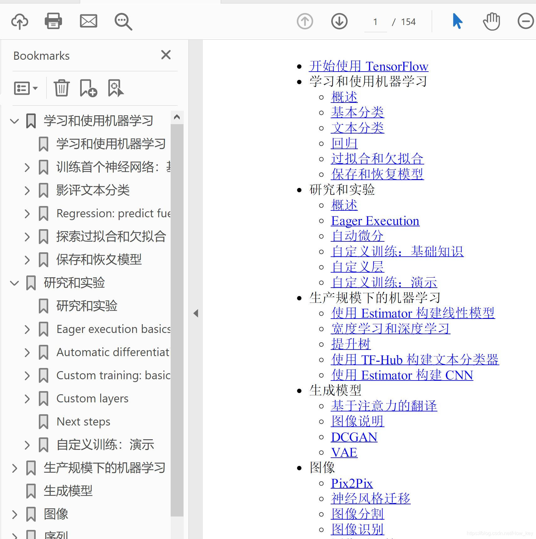Open the Eager Execution link
Image resolution: width=536 pixels, height=539 pixels.
(375, 221)
